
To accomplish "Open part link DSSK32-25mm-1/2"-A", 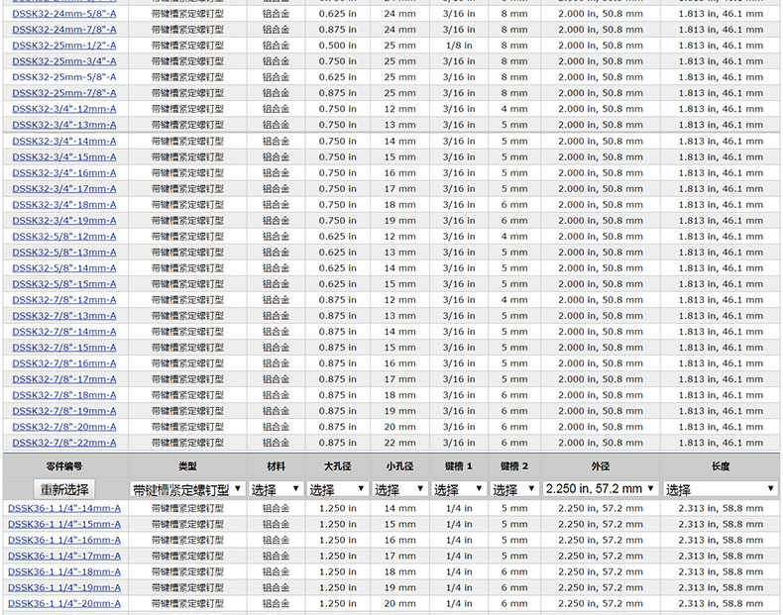I will pos(63,46).
